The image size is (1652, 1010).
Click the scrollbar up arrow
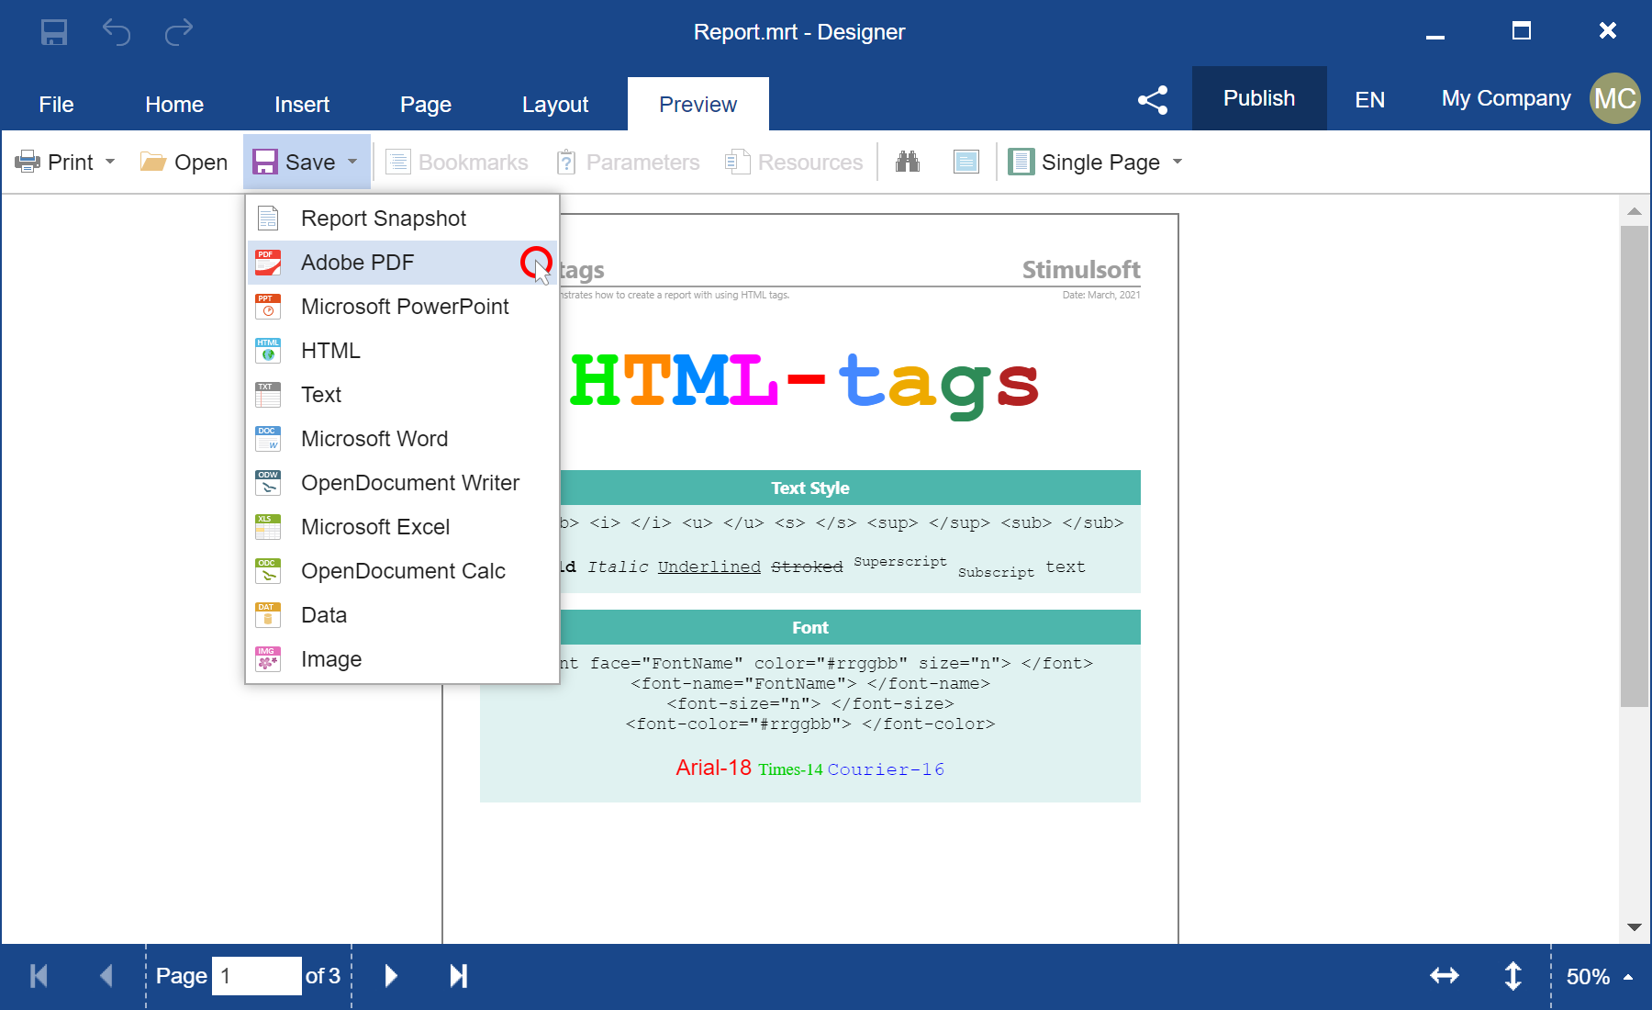pos(1634,211)
